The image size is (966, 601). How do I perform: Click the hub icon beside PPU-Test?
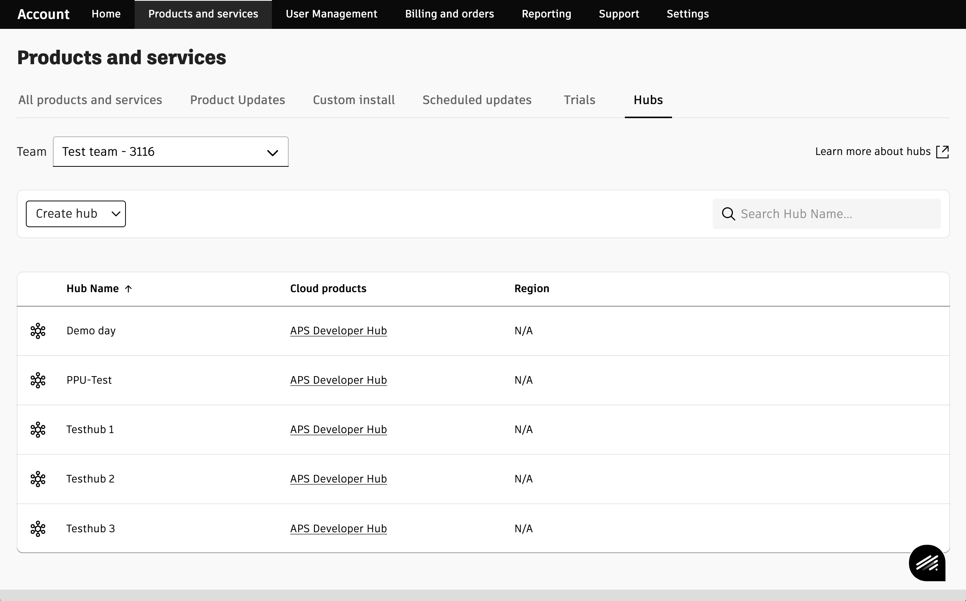click(38, 380)
